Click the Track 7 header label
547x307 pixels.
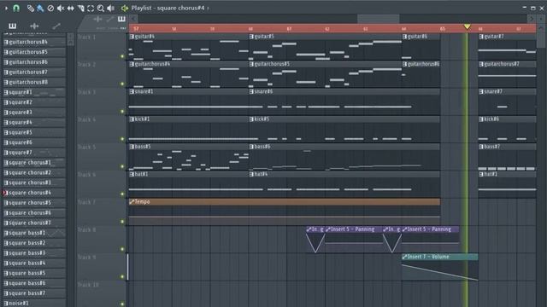(x=86, y=202)
